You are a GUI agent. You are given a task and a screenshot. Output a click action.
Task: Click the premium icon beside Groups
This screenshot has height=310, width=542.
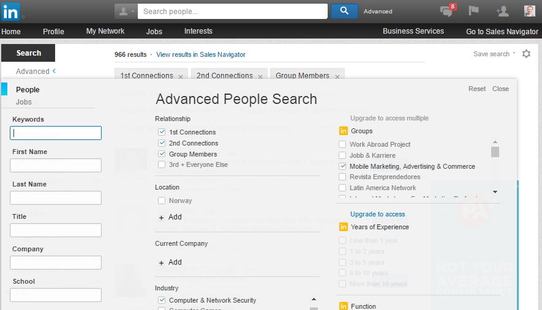click(x=343, y=131)
